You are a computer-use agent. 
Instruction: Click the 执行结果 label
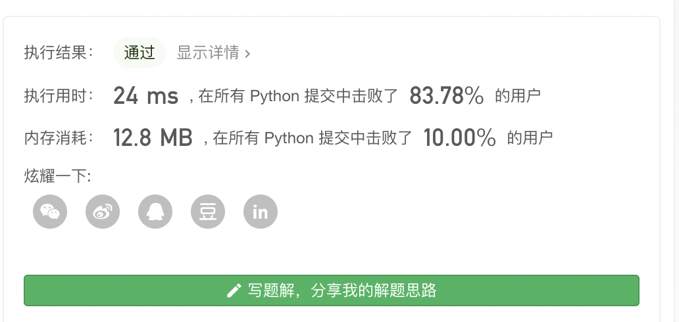tap(59, 53)
